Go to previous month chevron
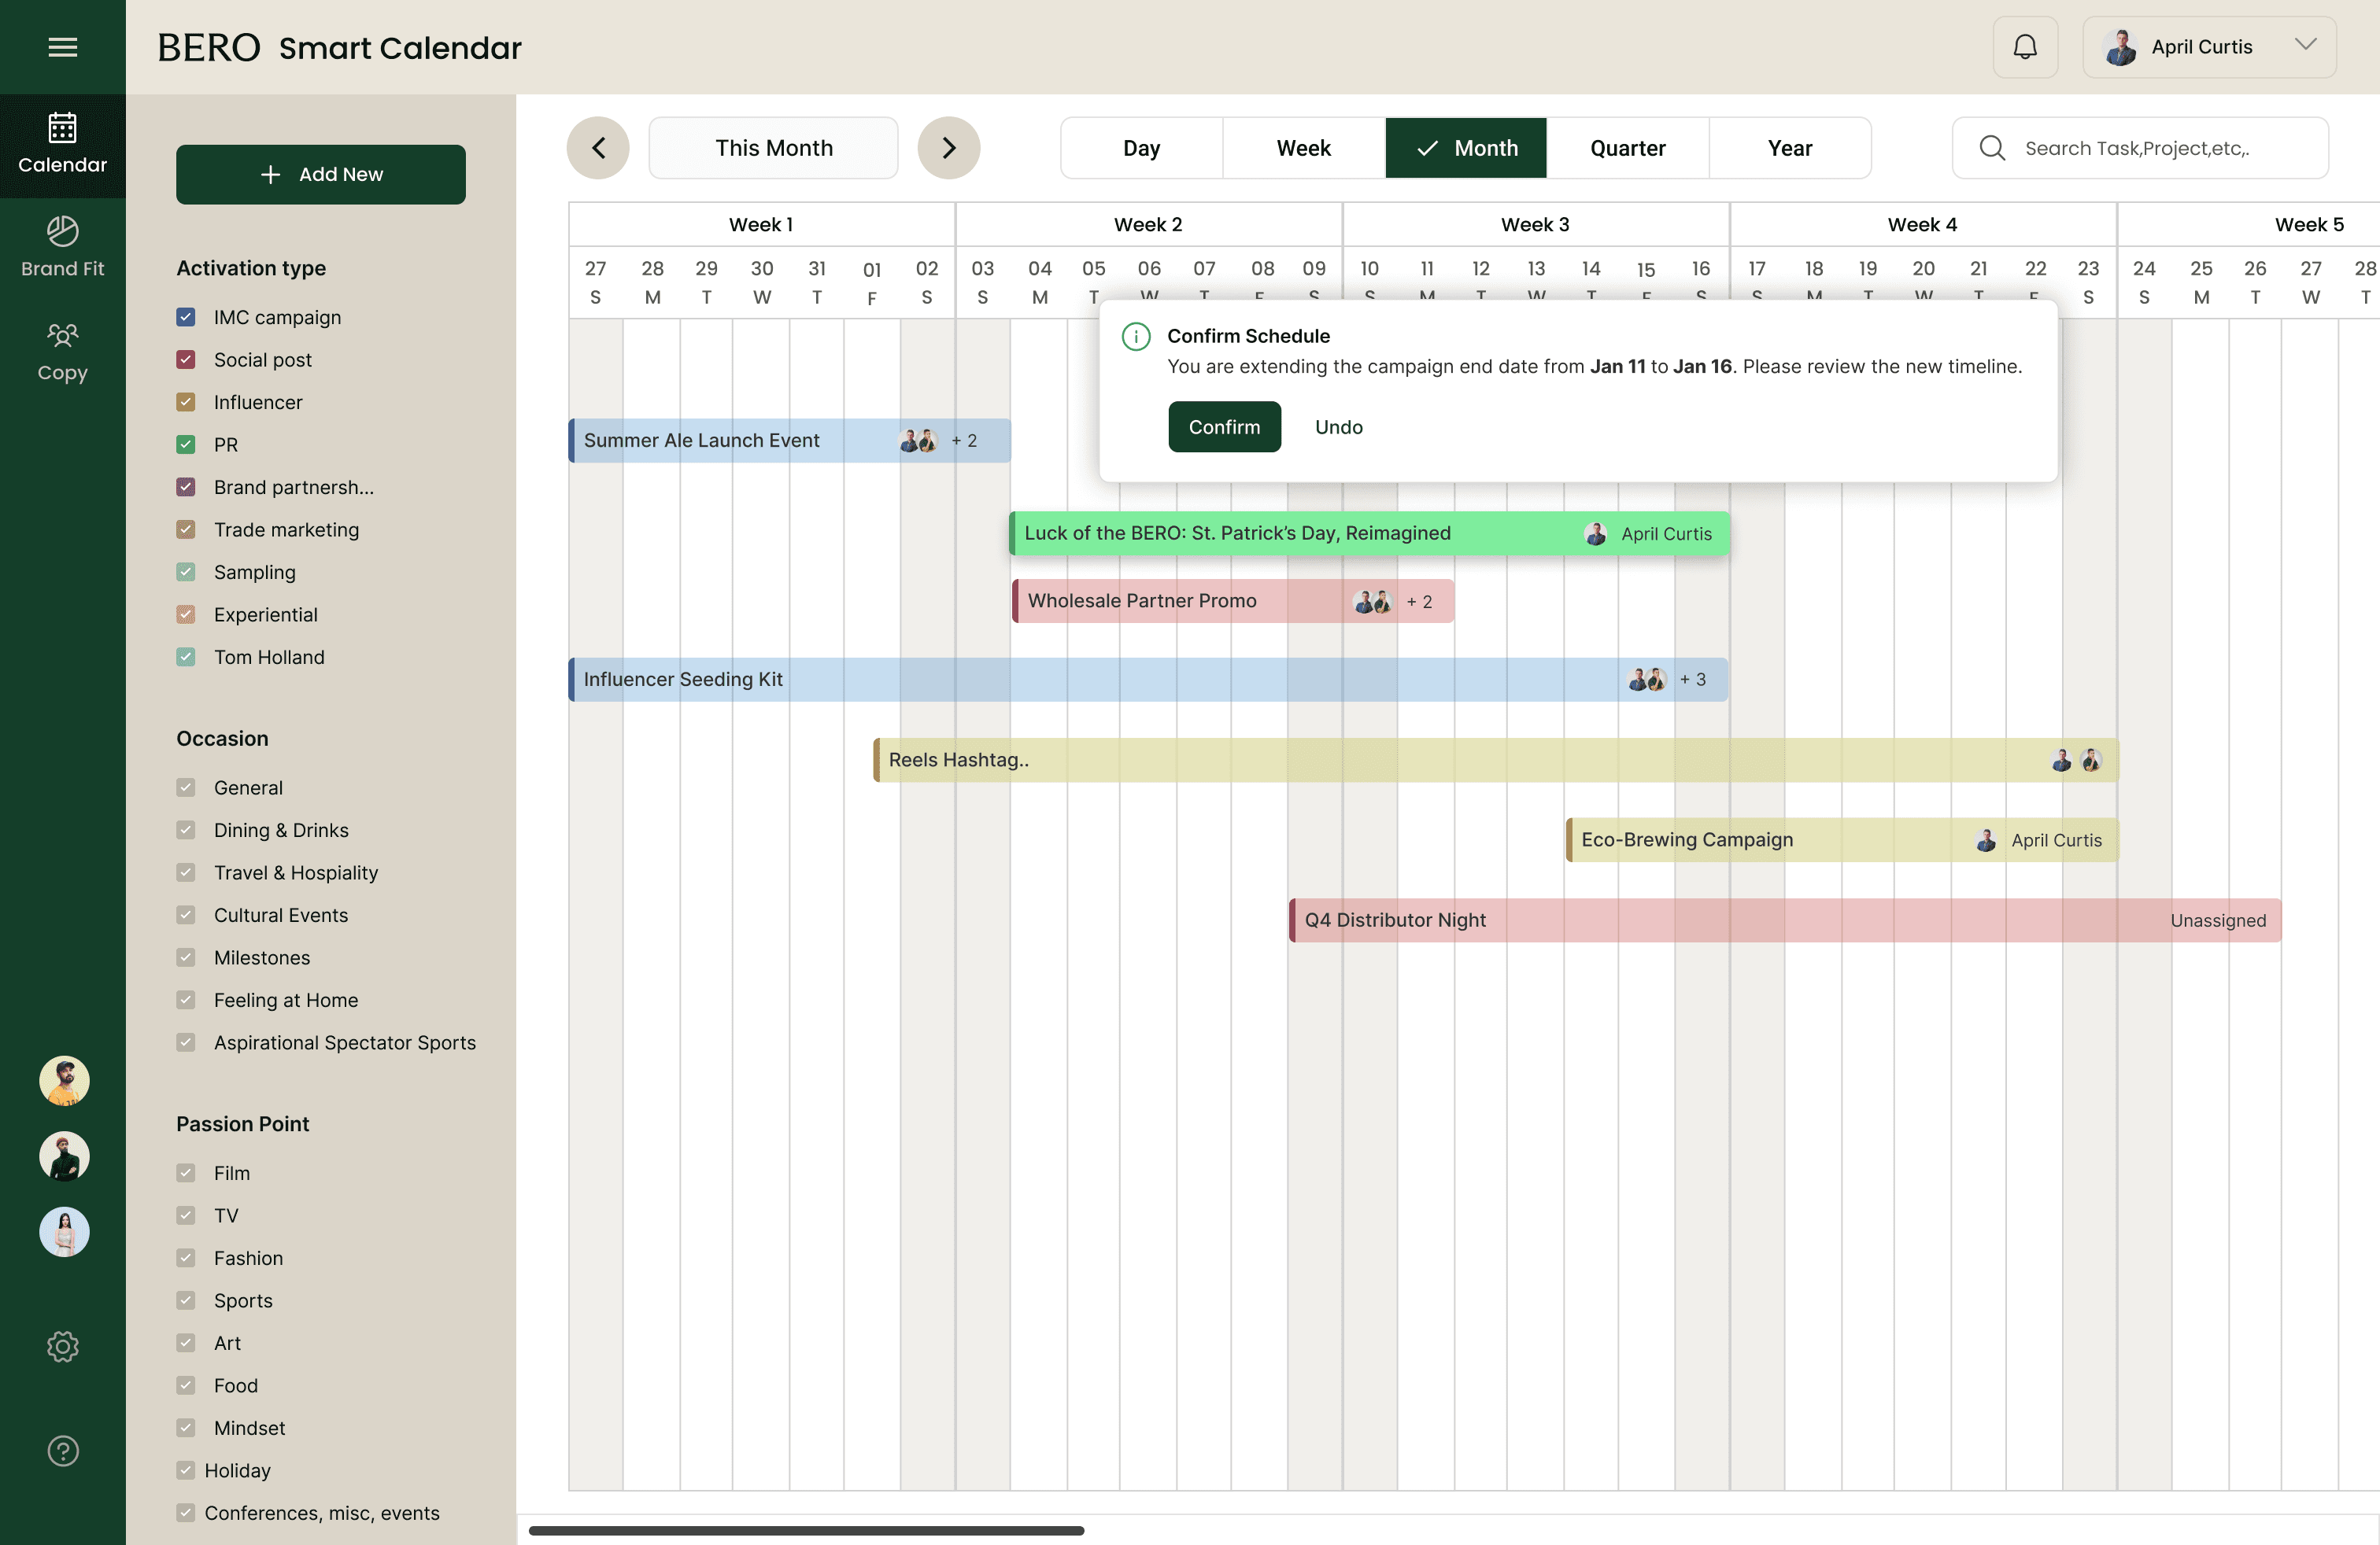Image resolution: width=2380 pixels, height=1545 pixels. (598, 148)
